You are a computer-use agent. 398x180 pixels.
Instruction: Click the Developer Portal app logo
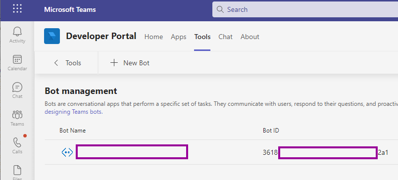[x=52, y=36]
